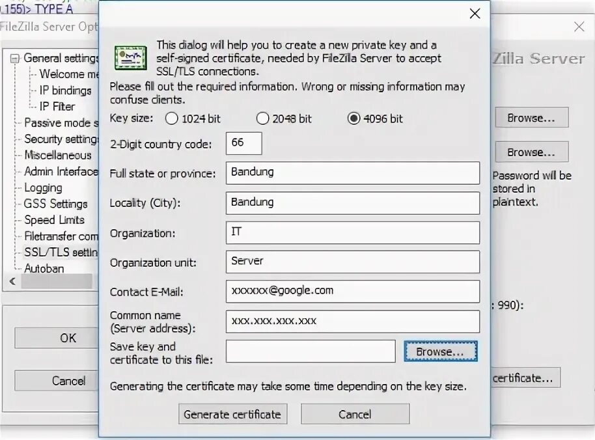
Task: Click the lower Browse button in the Options window
Action: coord(532,152)
